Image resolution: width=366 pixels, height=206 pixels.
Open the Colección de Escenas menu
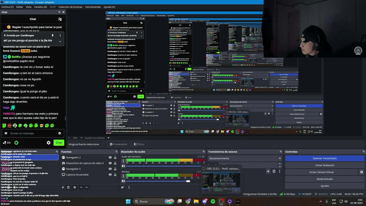click(71, 7)
